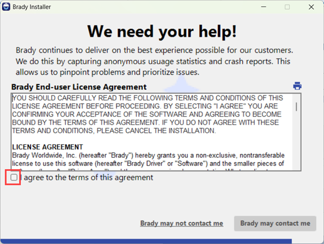This screenshot has height=244, width=324.
Task: Click the license agreement scrollbar thumb
Action: click(x=297, y=107)
